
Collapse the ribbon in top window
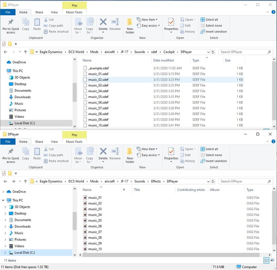pos(267,12)
